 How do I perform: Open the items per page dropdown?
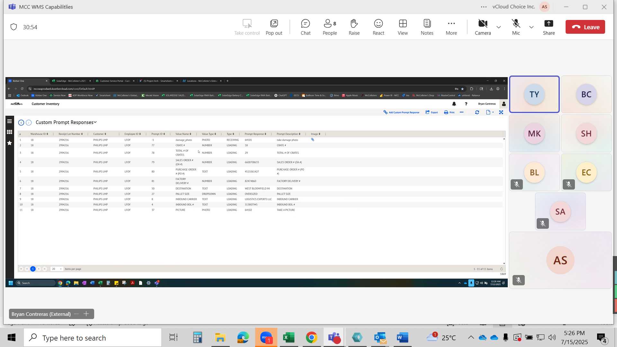click(x=57, y=269)
